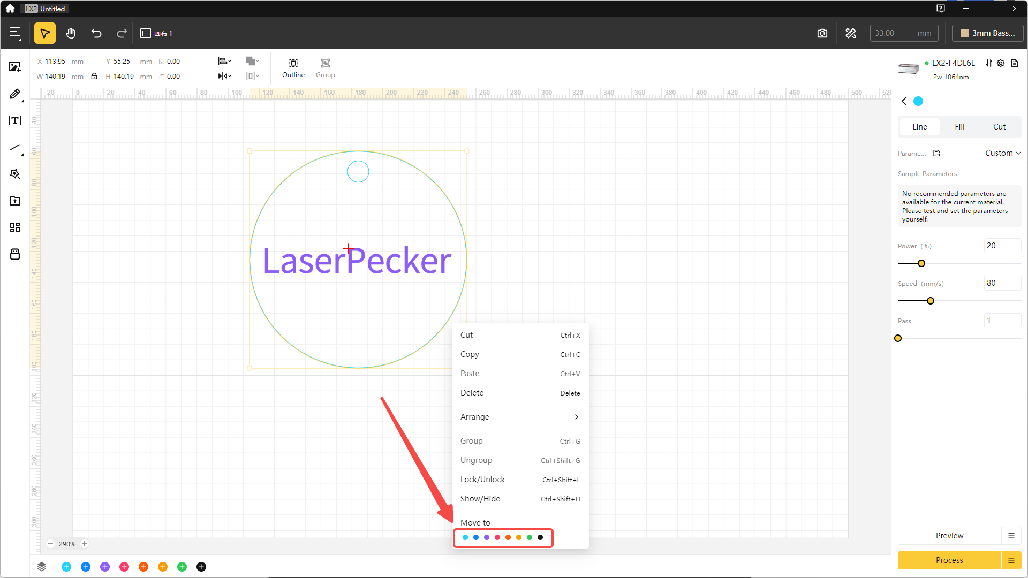Expand the Arrange submenu
This screenshot has height=578, width=1028.
coord(520,417)
